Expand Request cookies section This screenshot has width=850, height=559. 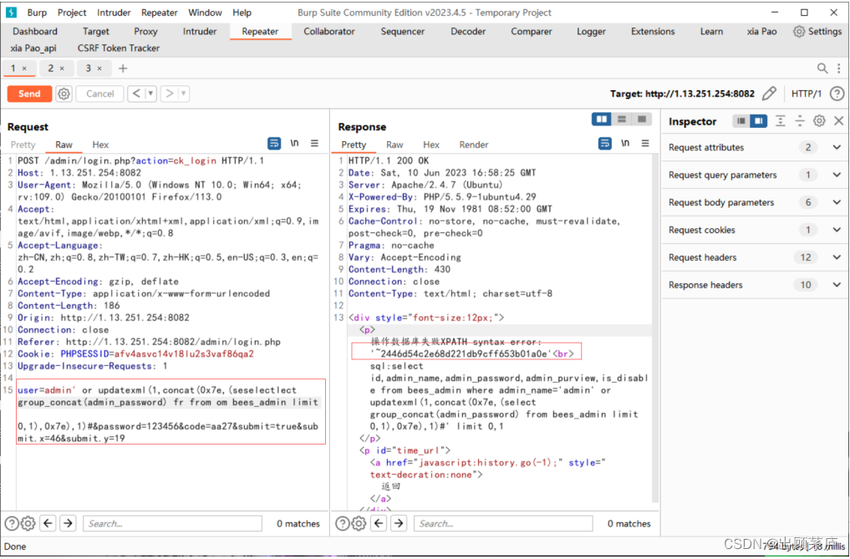(x=755, y=230)
